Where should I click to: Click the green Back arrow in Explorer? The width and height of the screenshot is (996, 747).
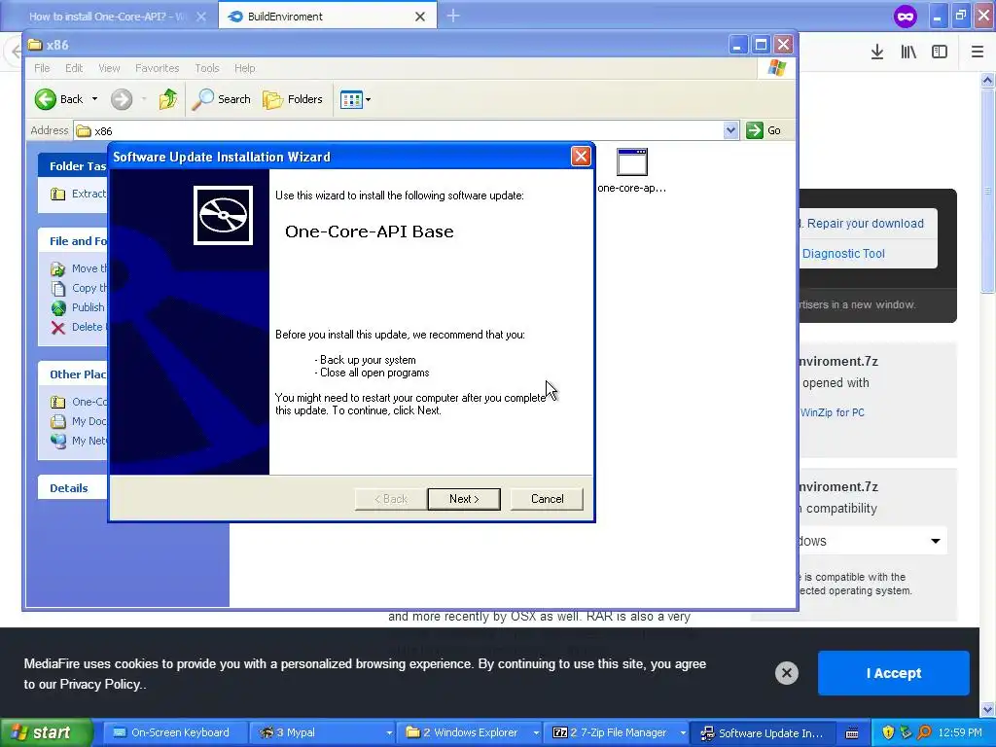pos(46,99)
